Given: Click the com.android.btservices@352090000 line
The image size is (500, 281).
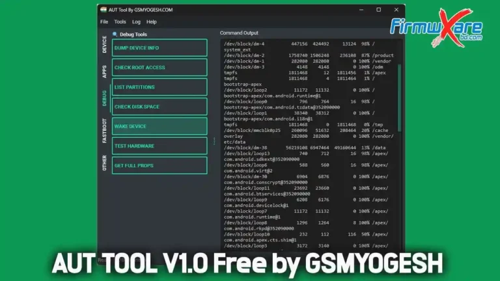Looking at the screenshot, I should coord(266,194).
